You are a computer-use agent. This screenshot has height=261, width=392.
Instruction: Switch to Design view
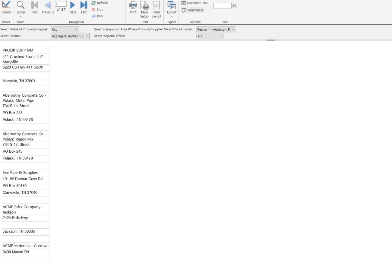pos(6,8)
